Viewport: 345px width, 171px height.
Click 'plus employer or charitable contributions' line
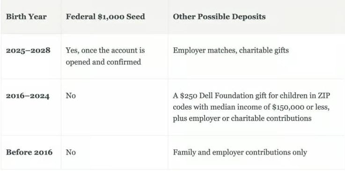[x=242, y=119]
